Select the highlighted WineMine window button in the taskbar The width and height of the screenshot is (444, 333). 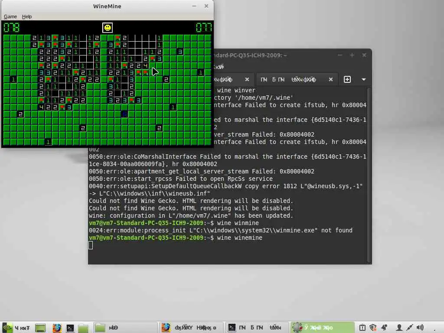[x=323, y=328]
